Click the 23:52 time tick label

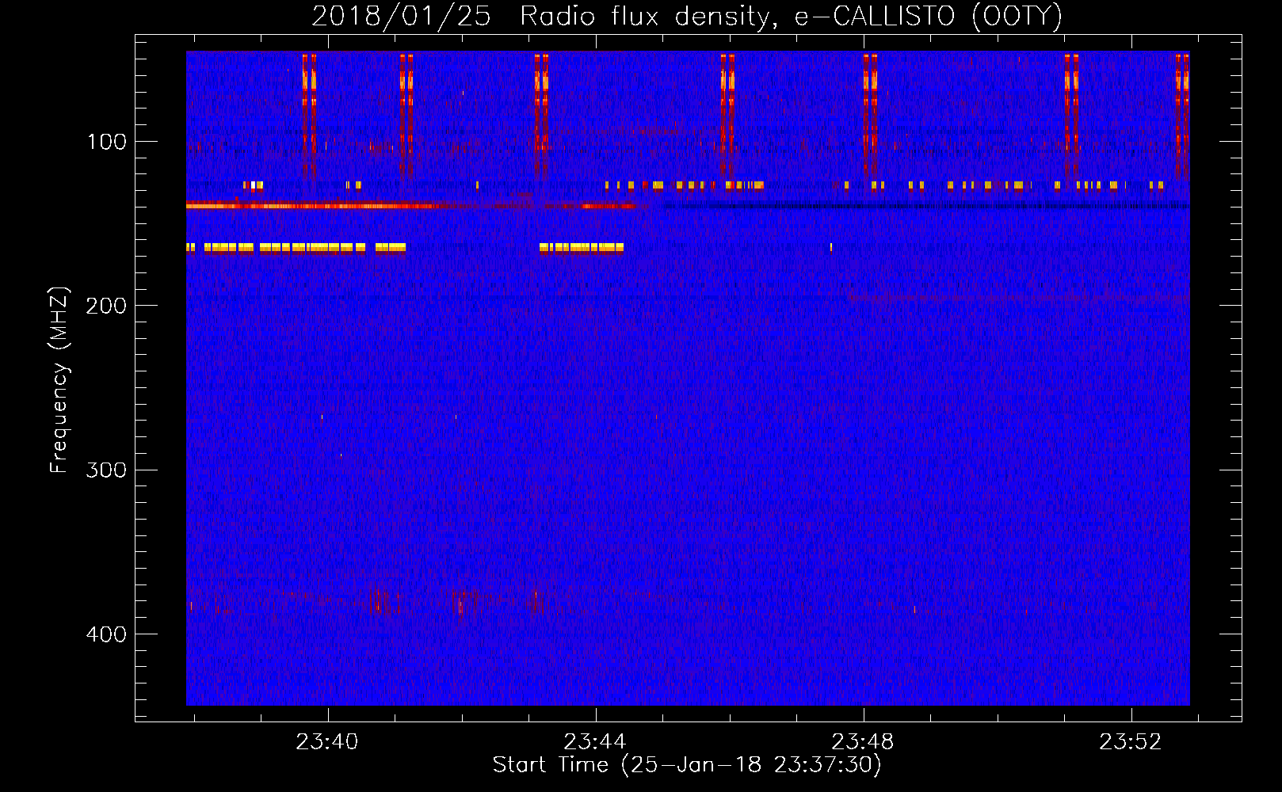1131,741
